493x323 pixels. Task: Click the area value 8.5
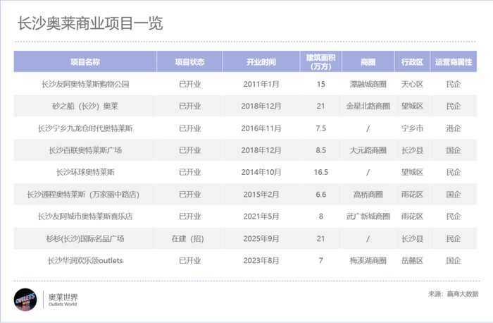point(320,150)
